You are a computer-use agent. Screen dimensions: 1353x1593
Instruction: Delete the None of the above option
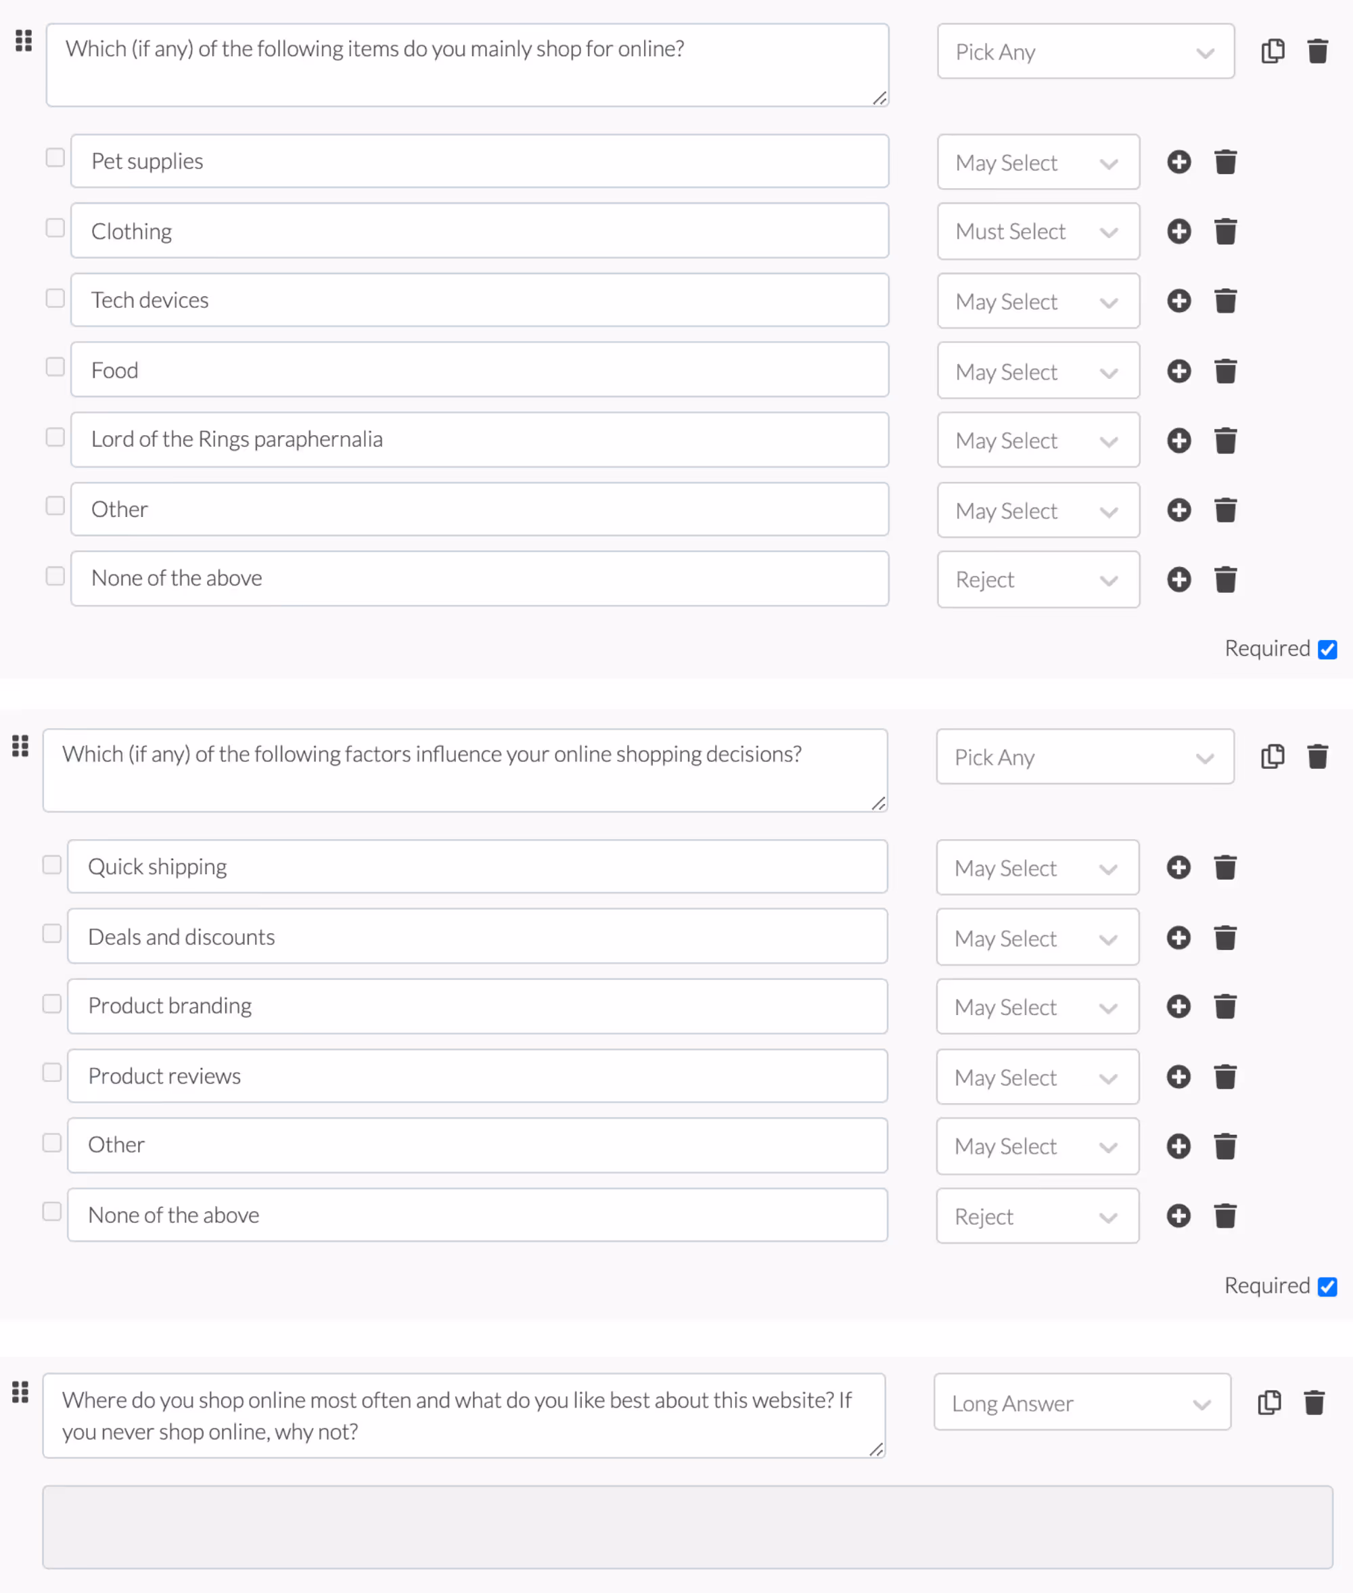pyautogui.click(x=1226, y=579)
